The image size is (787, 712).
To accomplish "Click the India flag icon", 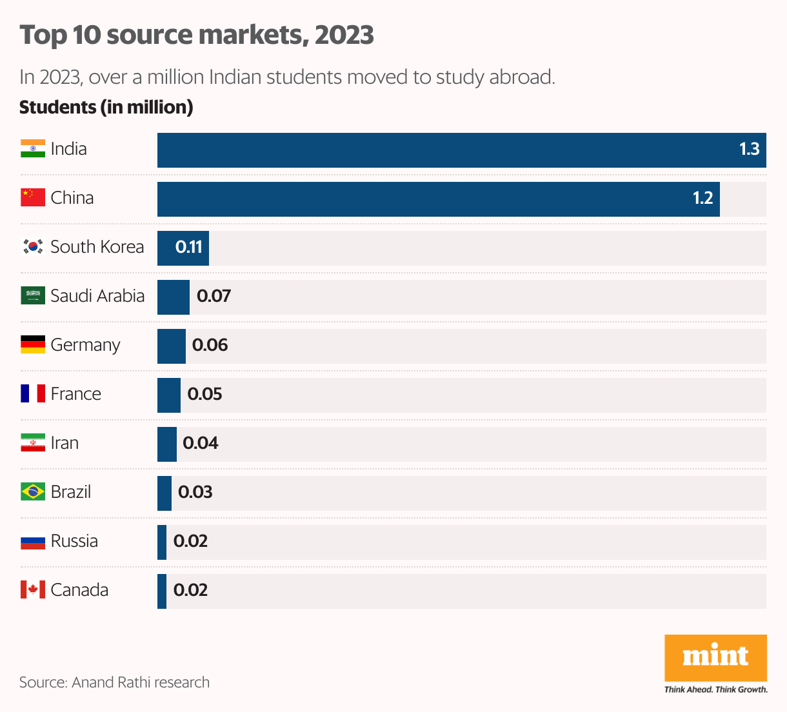I will [x=33, y=149].
